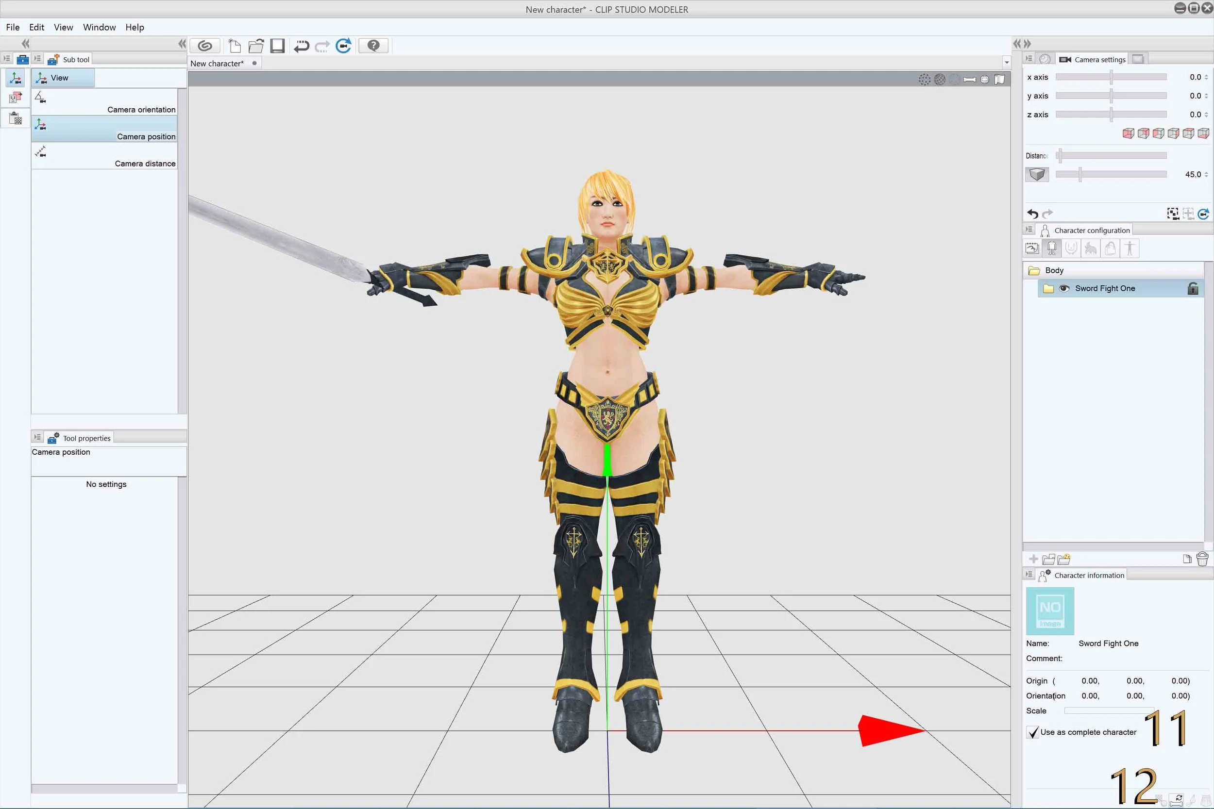Open the File menu
The image size is (1214, 809).
(x=13, y=27)
